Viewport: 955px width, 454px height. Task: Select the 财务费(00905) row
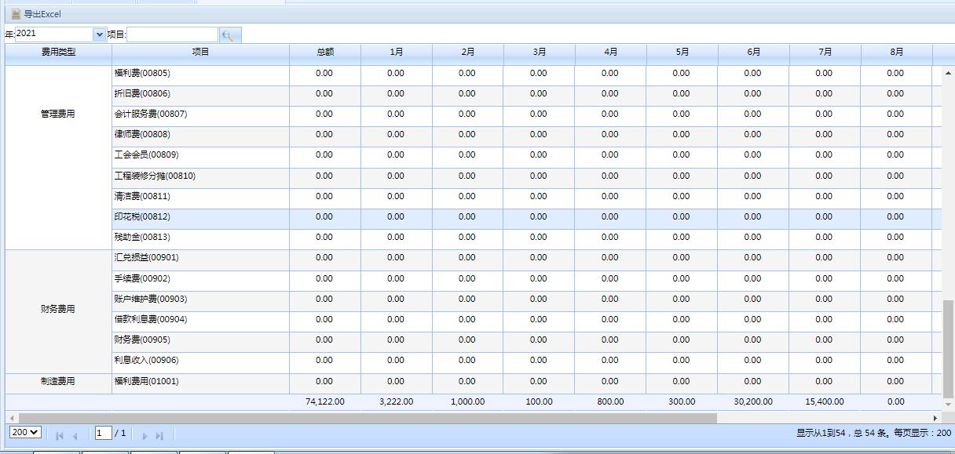(x=526, y=340)
